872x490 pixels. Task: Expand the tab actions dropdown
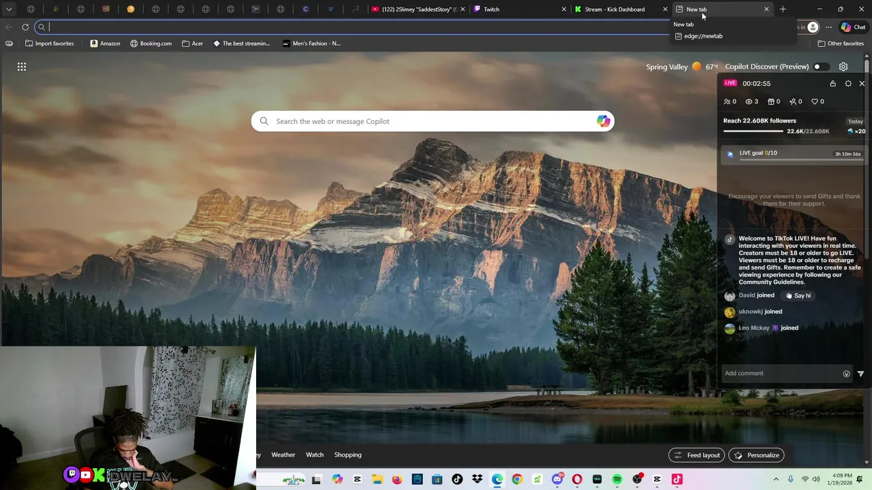click(9, 10)
